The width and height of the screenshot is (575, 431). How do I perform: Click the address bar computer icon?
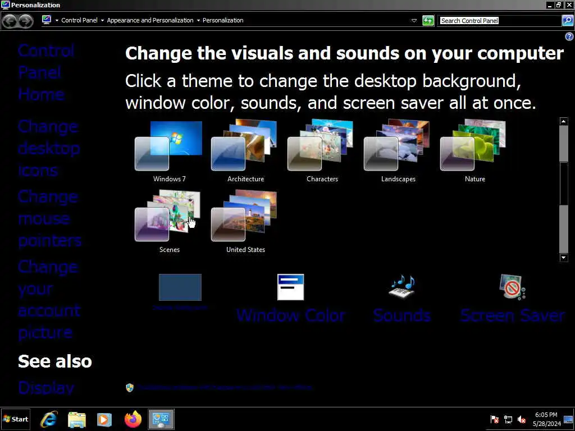click(47, 20)
